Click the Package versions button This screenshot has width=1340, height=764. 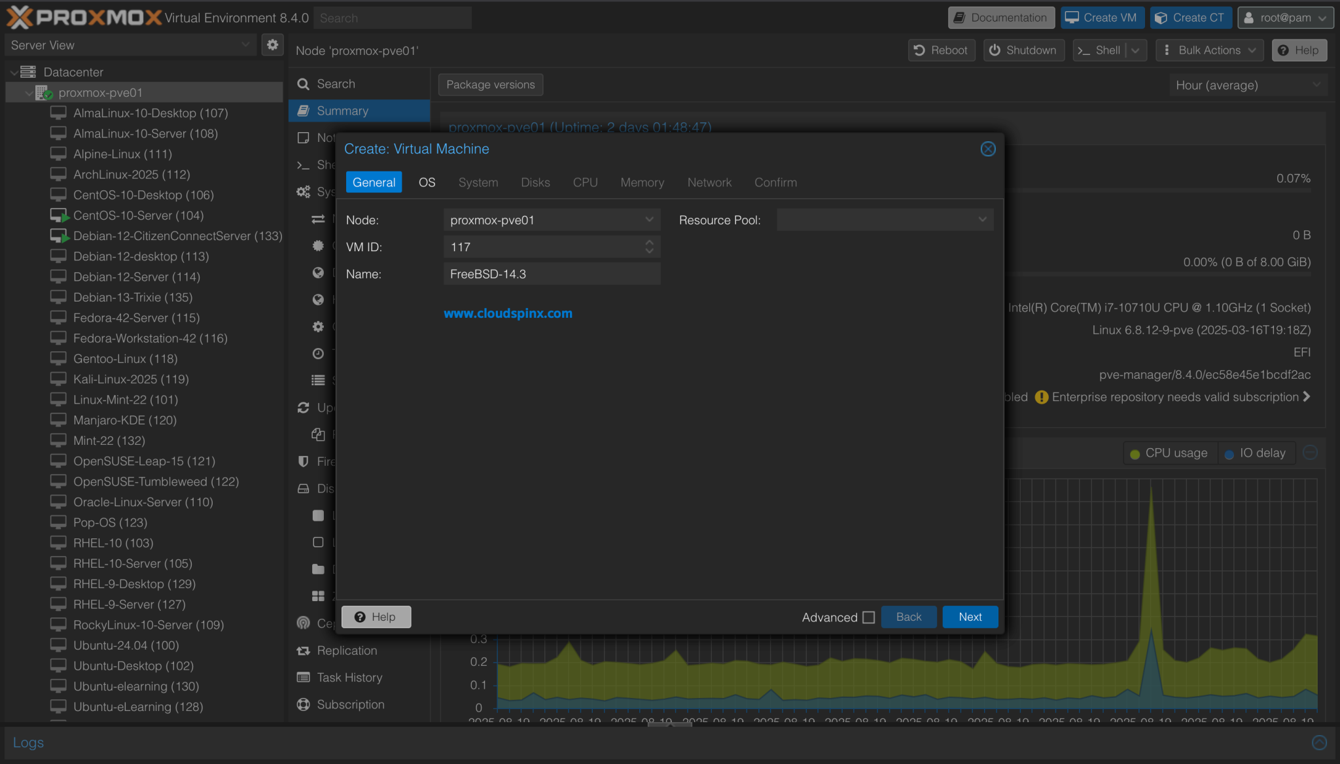(490, 84)
